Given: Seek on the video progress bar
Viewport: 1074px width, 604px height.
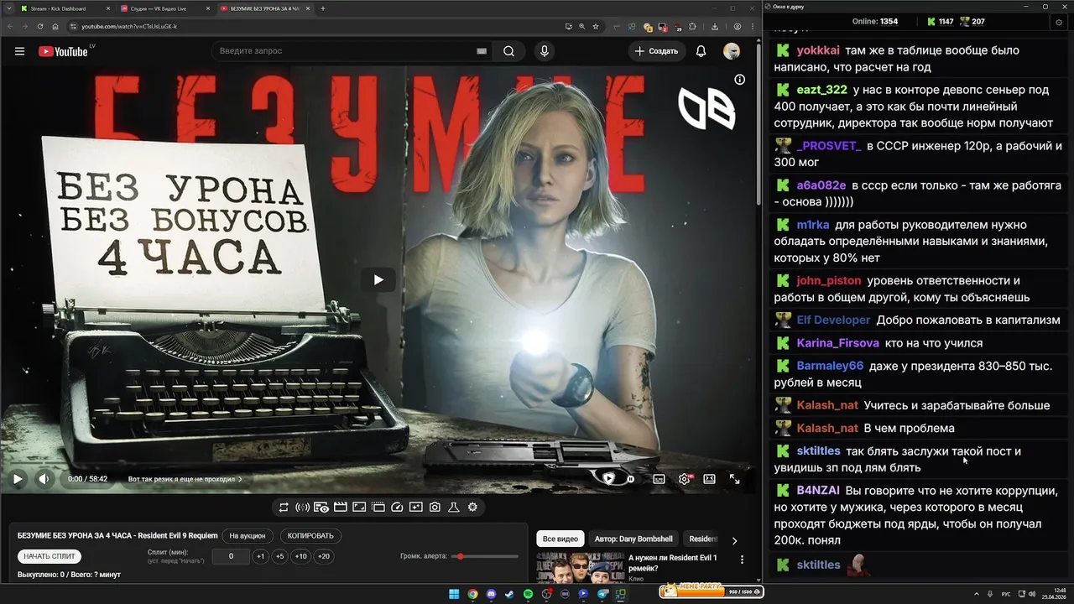Looking at the screenshot, I should coord(378,464).
